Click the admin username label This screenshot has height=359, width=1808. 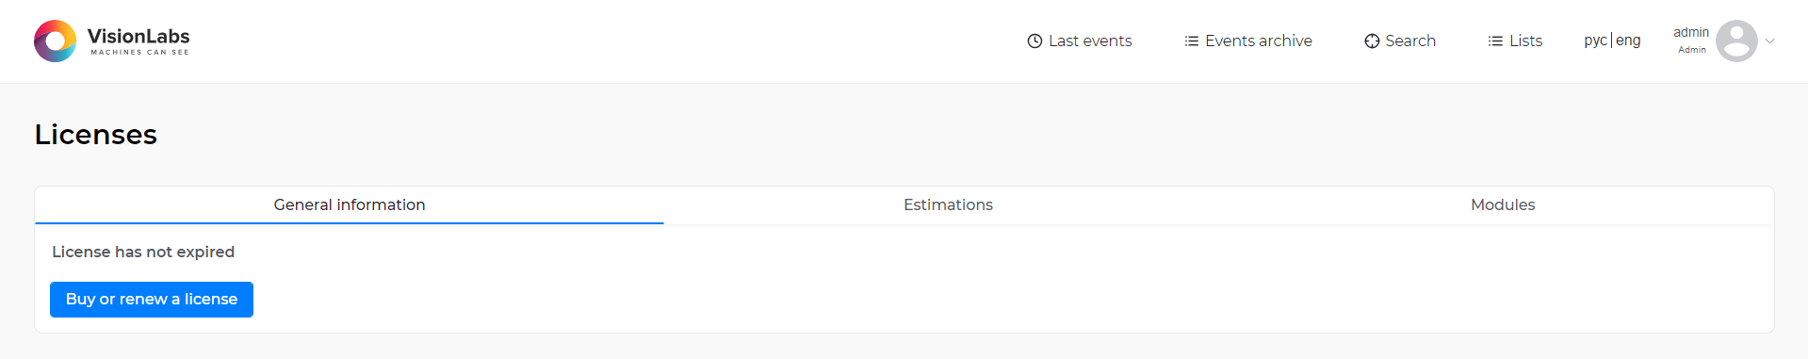coord(1691,32)
